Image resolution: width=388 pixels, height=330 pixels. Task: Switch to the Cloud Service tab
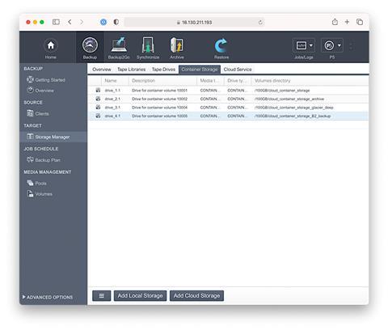238,70
